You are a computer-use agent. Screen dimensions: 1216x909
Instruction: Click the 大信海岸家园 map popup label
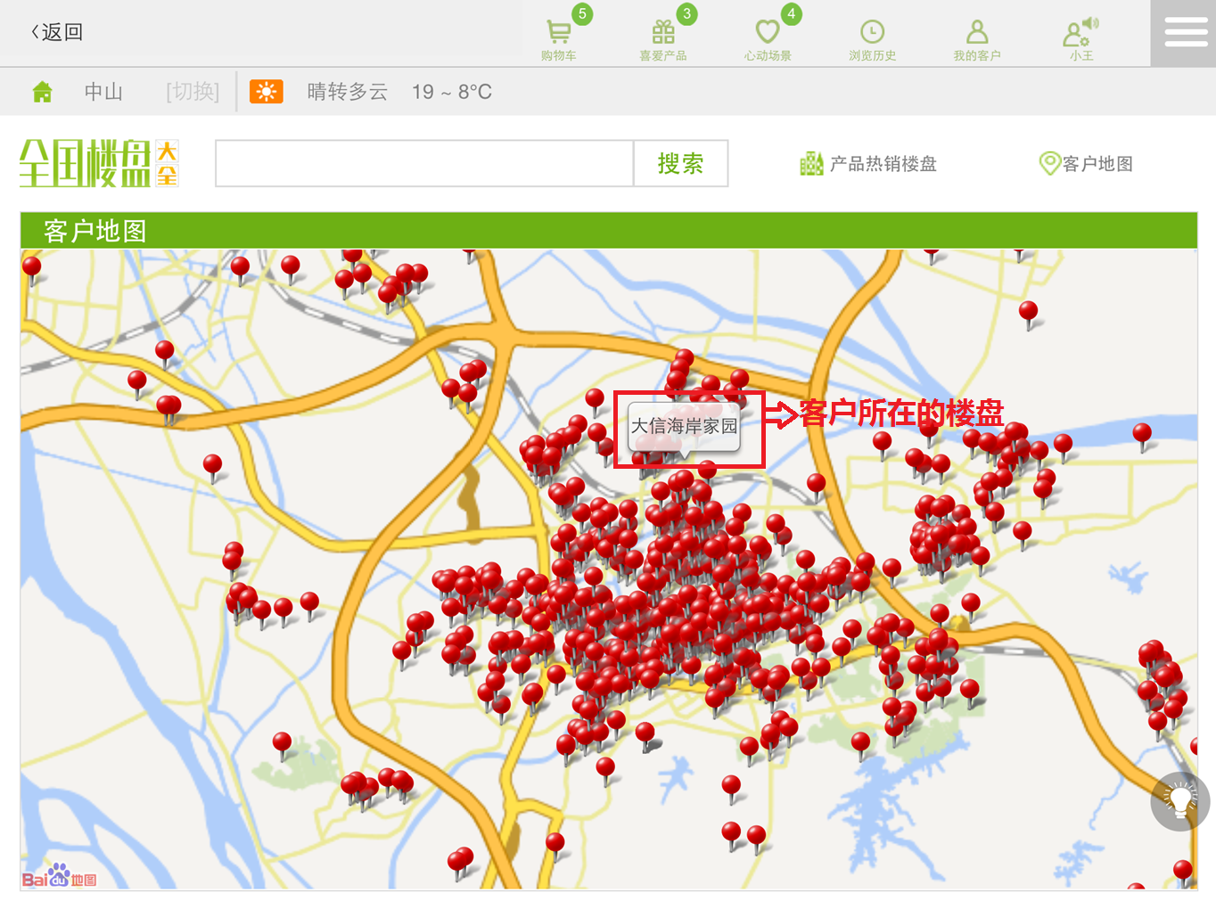685,426
